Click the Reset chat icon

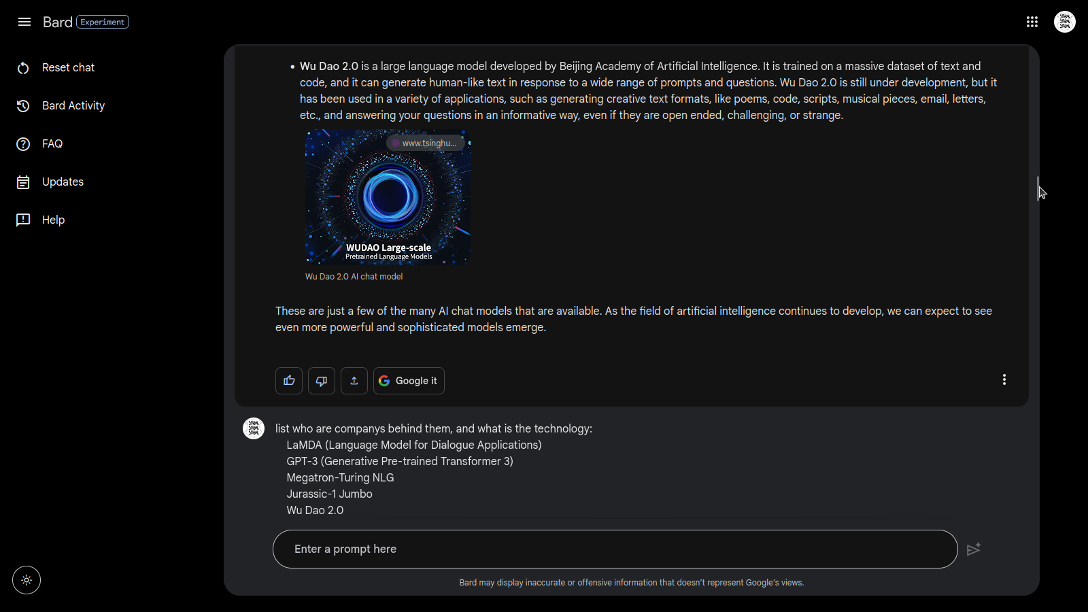tap(23, 68)
